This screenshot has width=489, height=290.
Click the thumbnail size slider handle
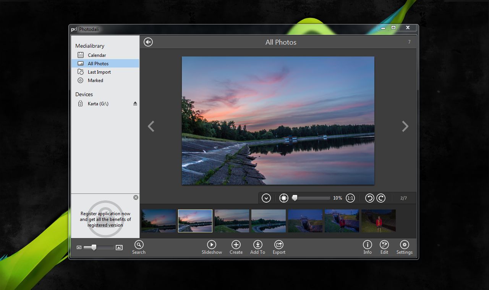coord(94,247)
